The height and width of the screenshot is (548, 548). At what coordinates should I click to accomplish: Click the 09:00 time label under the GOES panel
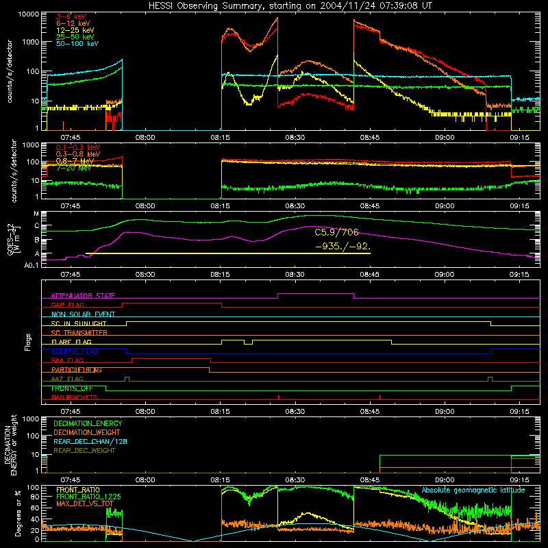pyautogui.click(x=444, y=275)
